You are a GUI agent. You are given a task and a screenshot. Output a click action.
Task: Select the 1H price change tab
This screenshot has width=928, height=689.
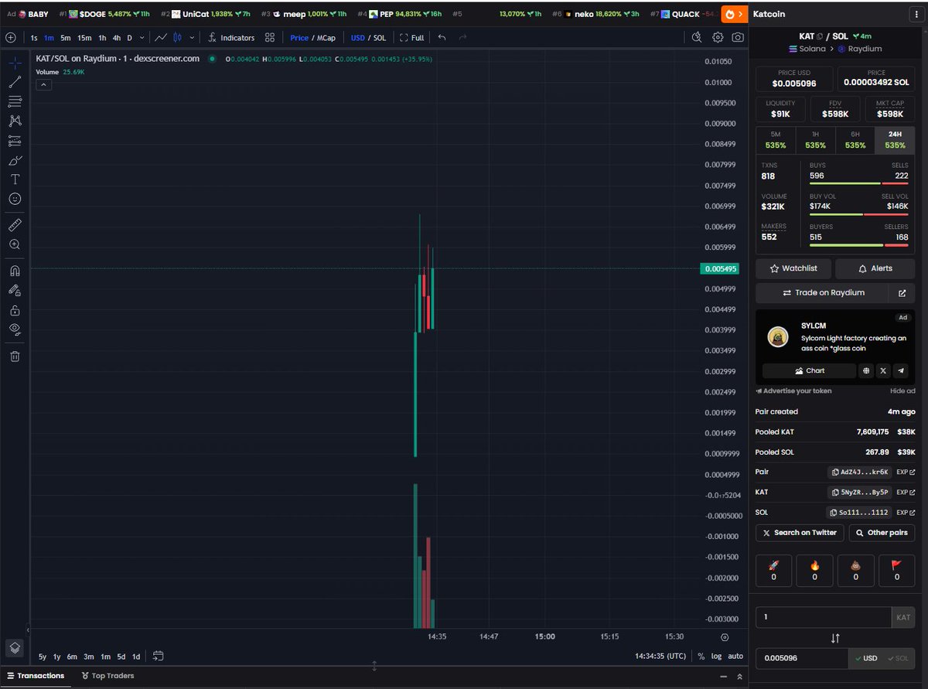[816, 140]
